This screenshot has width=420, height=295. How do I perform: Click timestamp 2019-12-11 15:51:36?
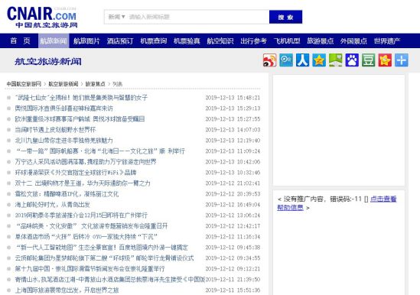click(233, 290)
